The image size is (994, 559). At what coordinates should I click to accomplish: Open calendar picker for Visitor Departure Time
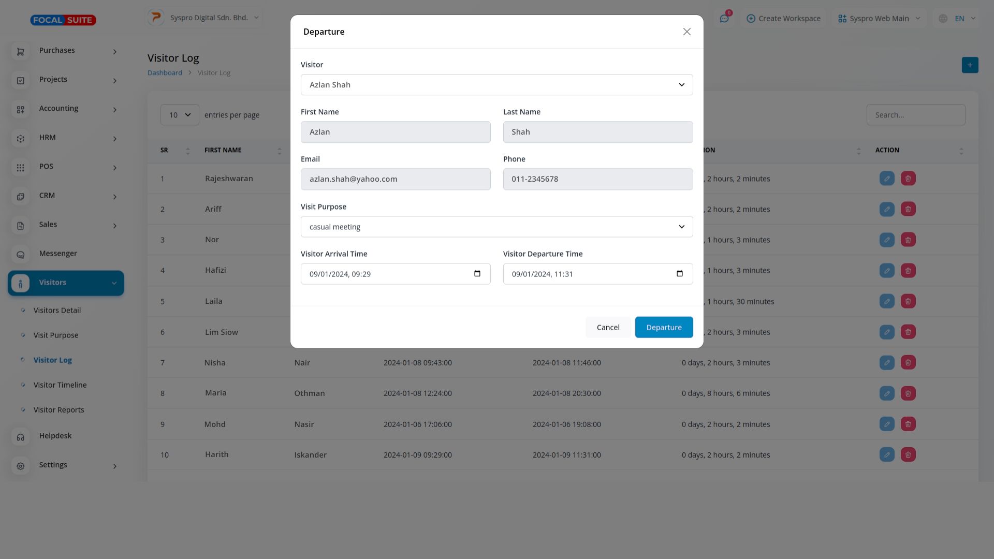pos(679,274)
